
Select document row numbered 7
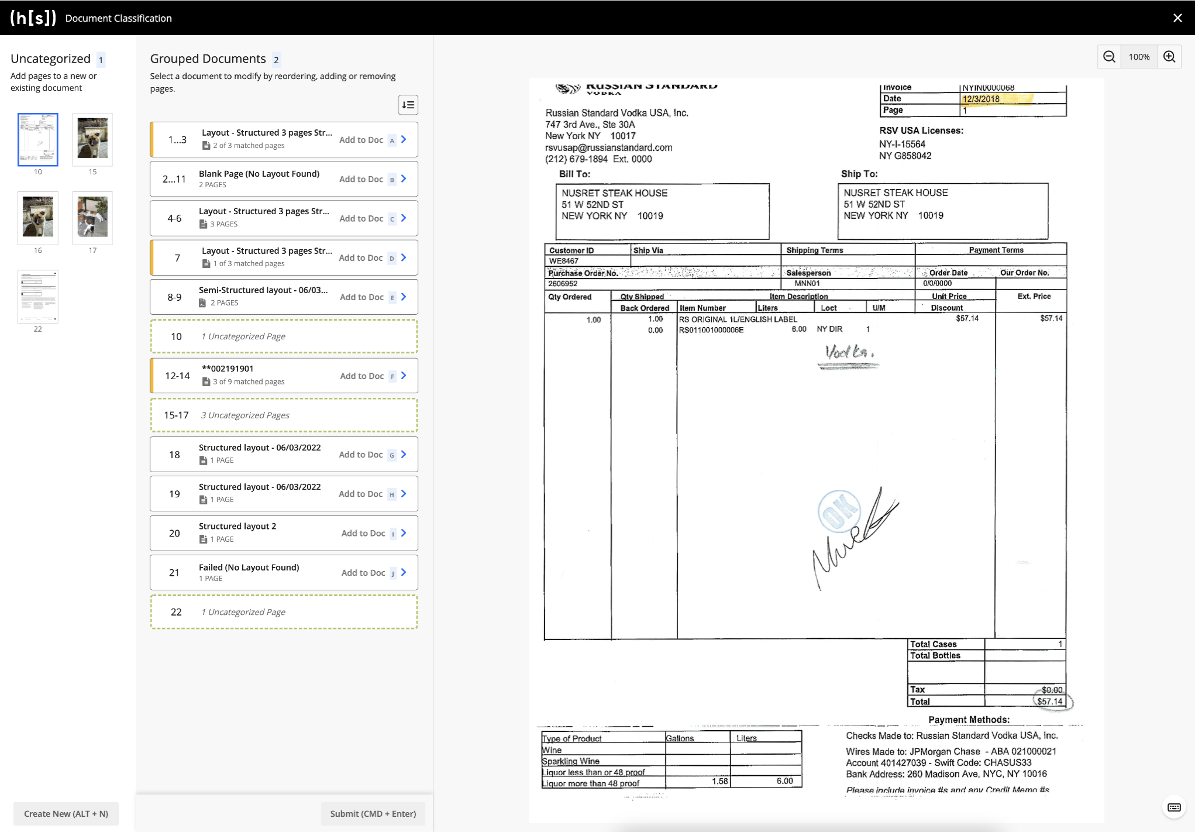click(x=284, y=257)
